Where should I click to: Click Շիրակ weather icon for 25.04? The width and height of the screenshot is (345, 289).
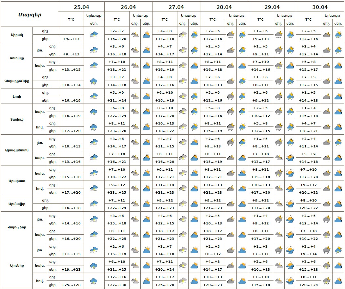tap(94, 34)
